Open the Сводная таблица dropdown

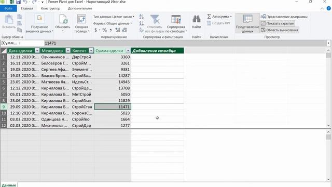(81, 24)
